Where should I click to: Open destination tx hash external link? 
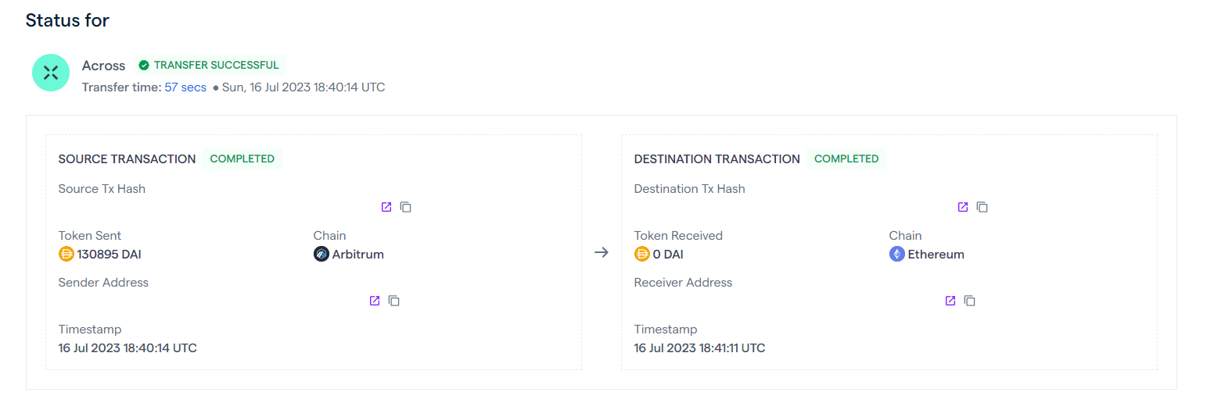pyautogui.click(x=963, y=207)
